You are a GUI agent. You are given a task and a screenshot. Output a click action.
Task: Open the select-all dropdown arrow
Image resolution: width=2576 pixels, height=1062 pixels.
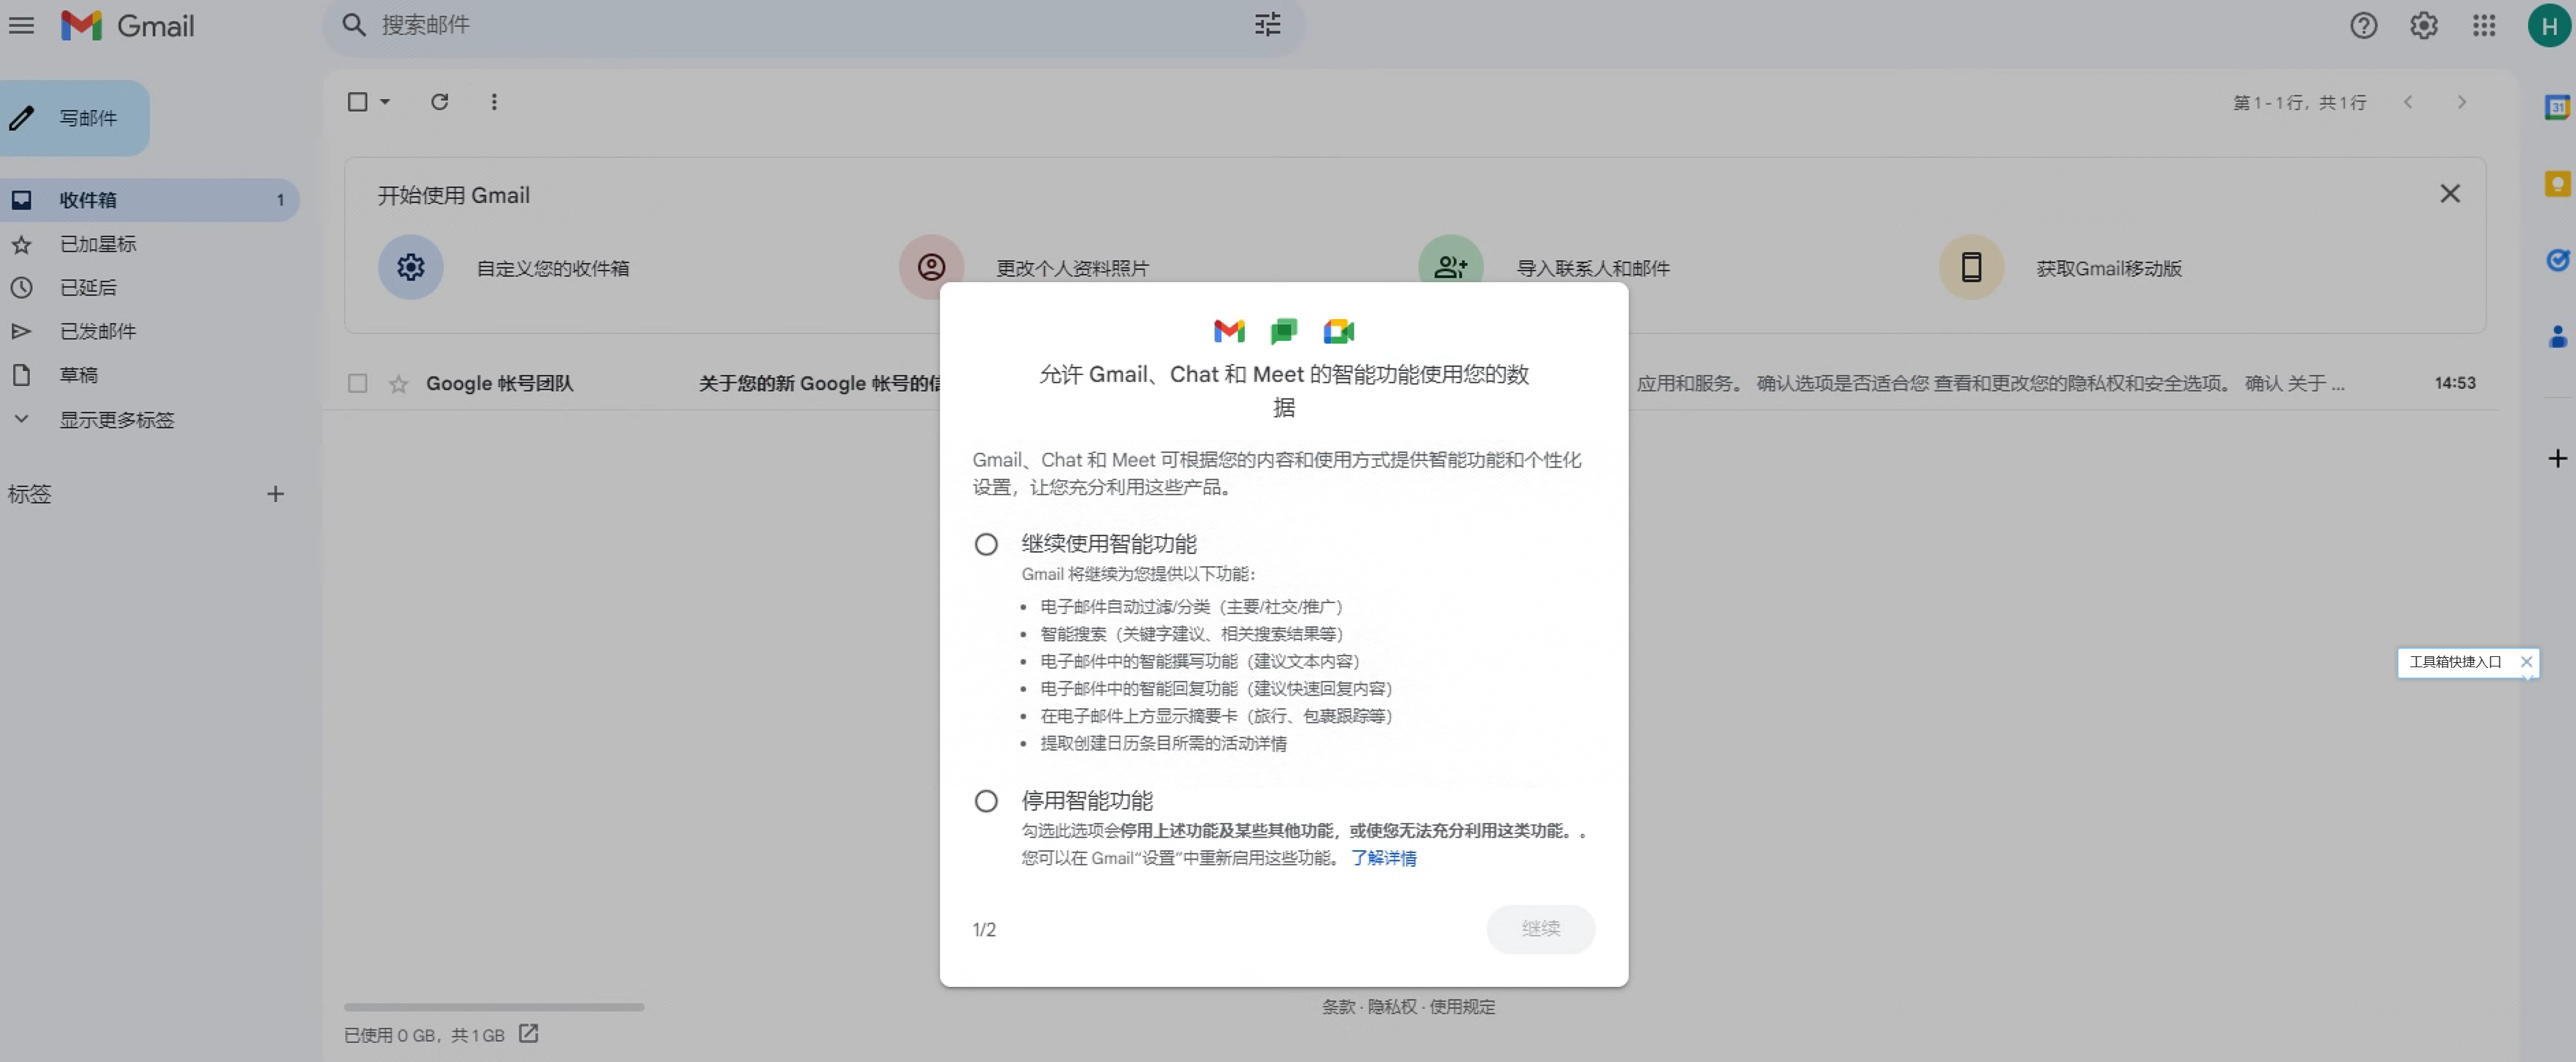pyautogui.click(x=385, y=102)
